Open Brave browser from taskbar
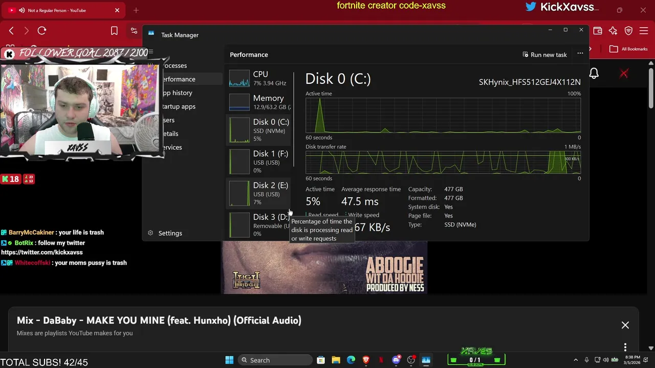The width and height of the screenshot is (655, 368). point(366,360)
